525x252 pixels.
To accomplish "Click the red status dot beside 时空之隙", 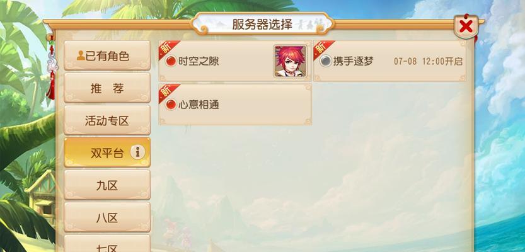I will (x=171, y=61).
